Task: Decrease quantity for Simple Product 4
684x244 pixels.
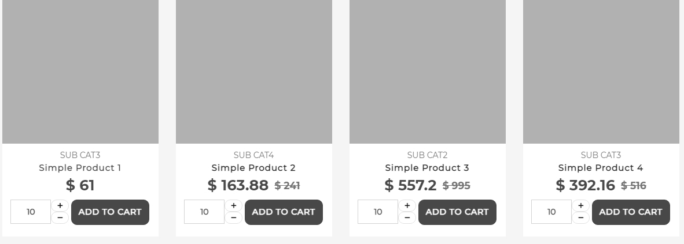Action: click(x=581, y=217)
